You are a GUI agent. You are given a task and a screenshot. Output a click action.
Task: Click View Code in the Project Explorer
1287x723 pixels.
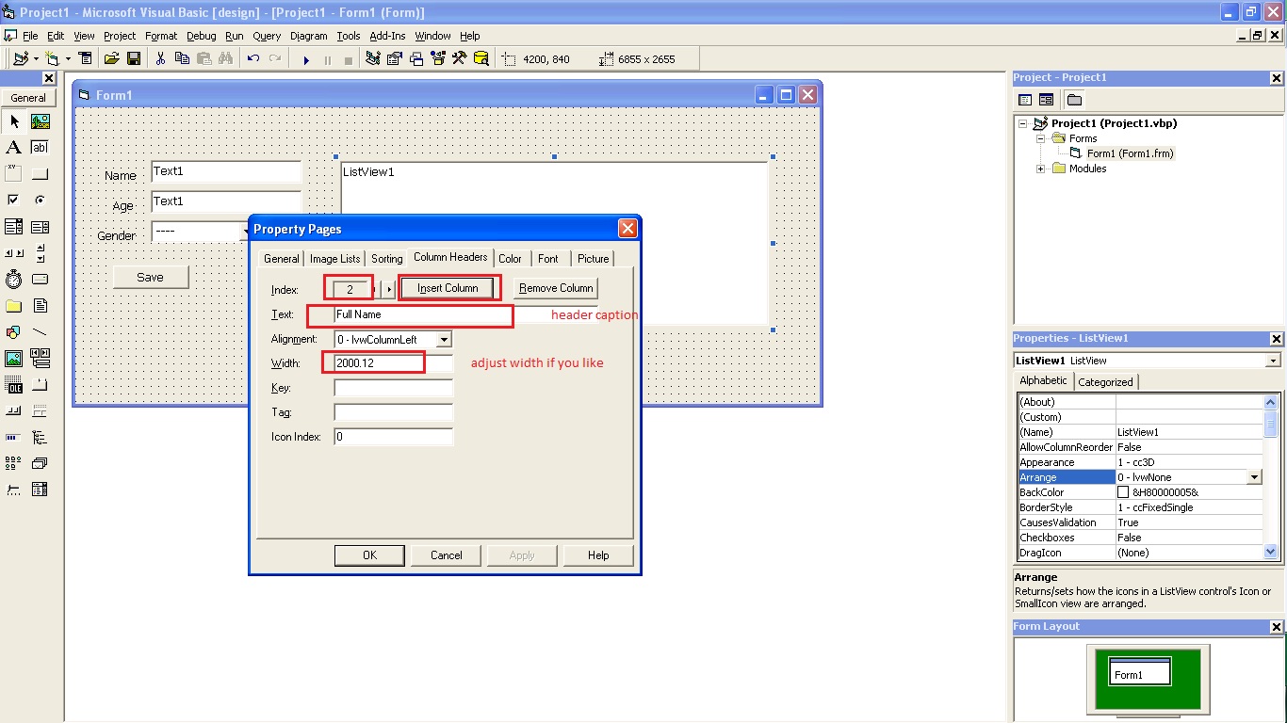[x=1024, y=99]
